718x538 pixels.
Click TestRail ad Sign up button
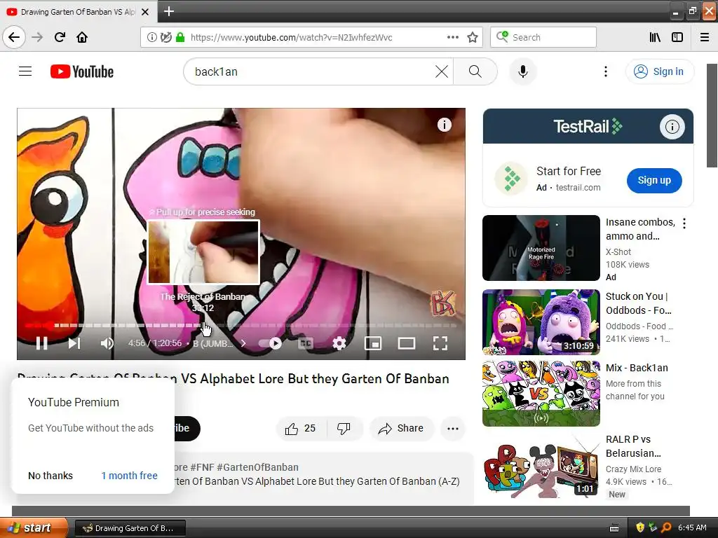click(x=654, y=180)
